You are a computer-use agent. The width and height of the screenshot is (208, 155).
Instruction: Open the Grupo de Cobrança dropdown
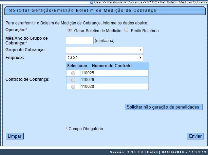[x=105, y=50]
